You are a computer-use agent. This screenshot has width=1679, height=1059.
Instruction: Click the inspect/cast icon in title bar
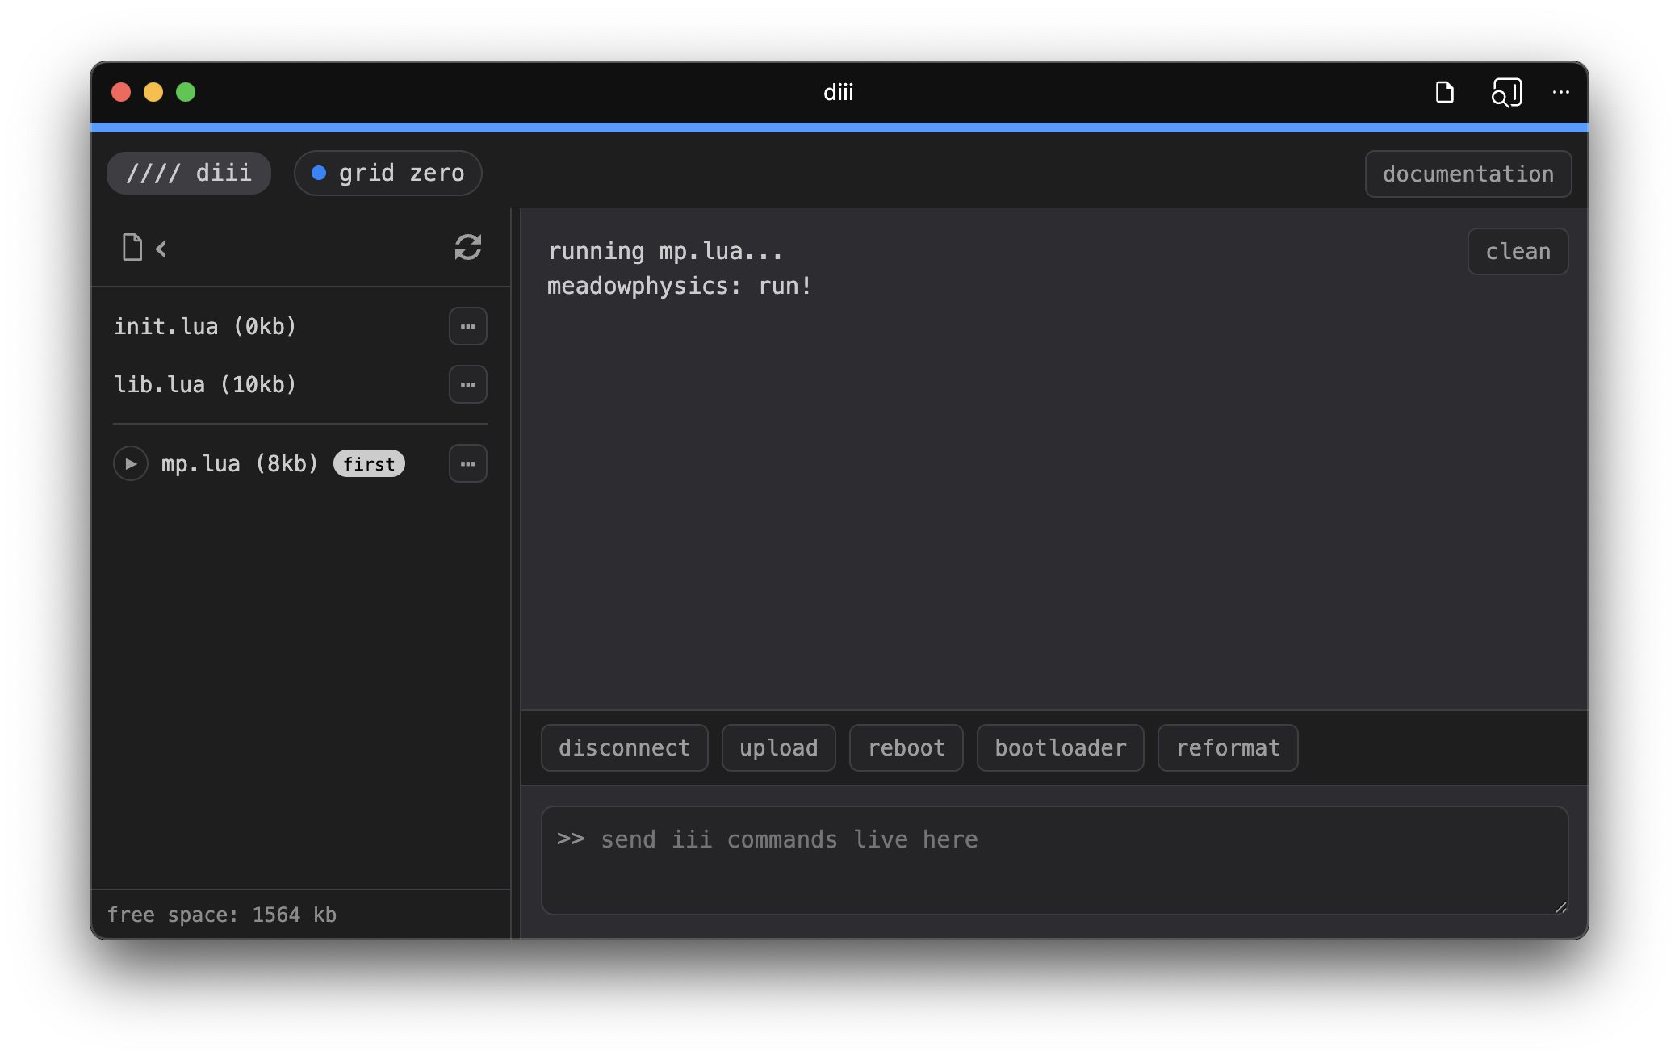1506,92
